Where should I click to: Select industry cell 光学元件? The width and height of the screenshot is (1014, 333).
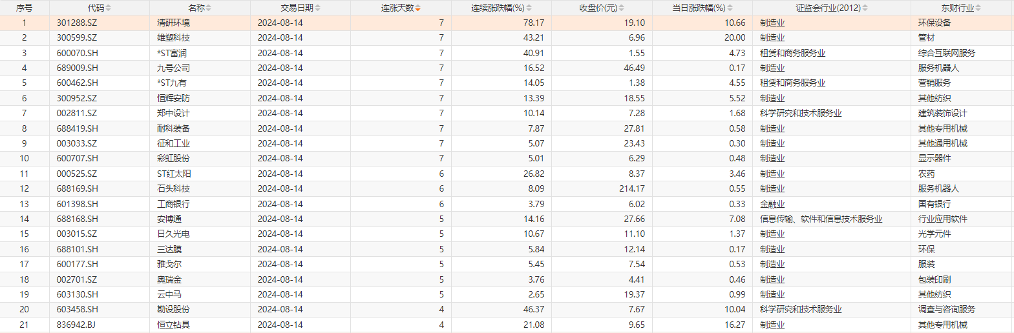[935, 234]
